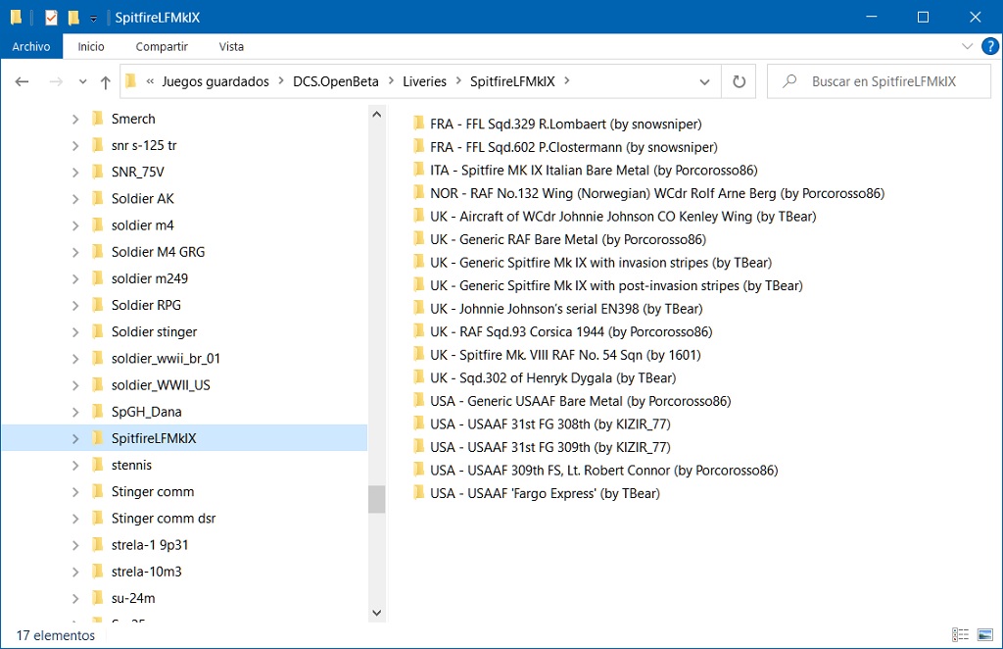1003x649 pixels.
Task: Select the USA - USAAF 'Fargo Express' folder
Action: [545, 493]
